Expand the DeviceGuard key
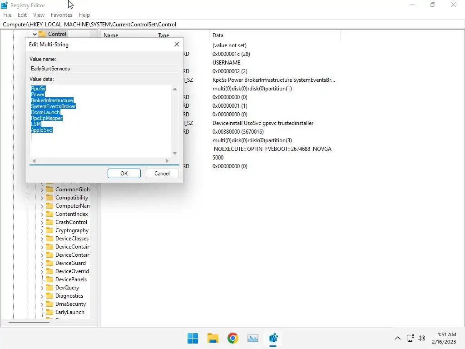The width and height of the screenshot is (465, 349). click(42, 263)
